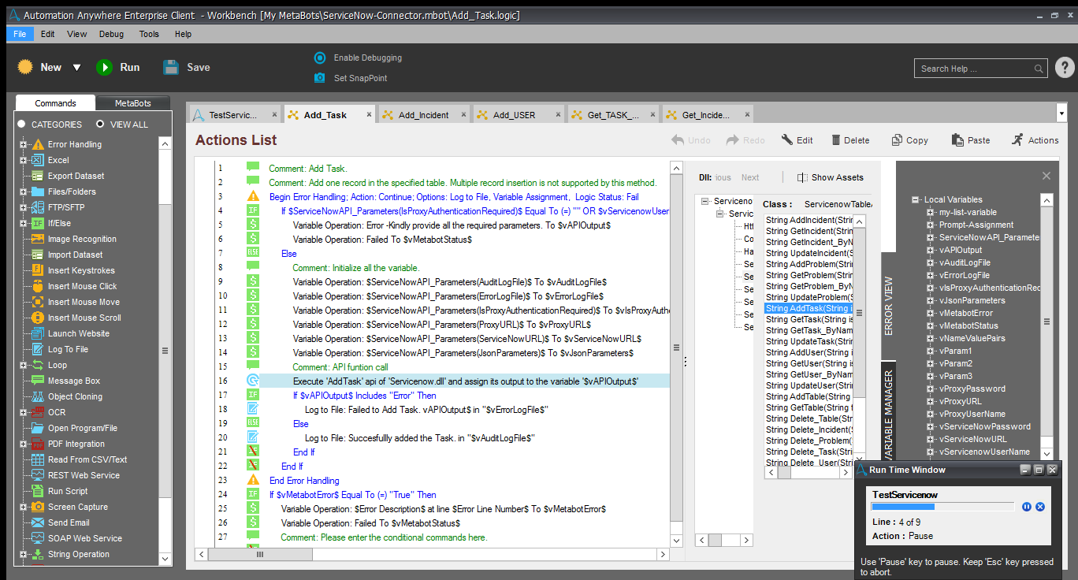Select the CATEGORIES radio button
Image resolution: width=1078 pixels, height=580 pixels.
[x=22, y=125]
